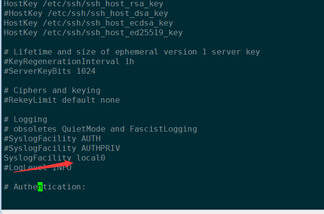Click the light bar below terminal
This screenshot has width=324, height=214.
tap(162, 212)
